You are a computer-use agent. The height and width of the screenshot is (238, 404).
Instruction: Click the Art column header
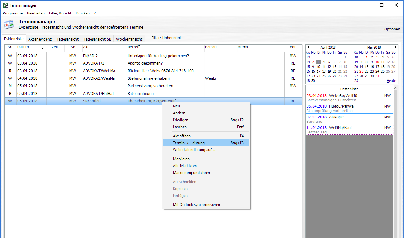(10, 47)
